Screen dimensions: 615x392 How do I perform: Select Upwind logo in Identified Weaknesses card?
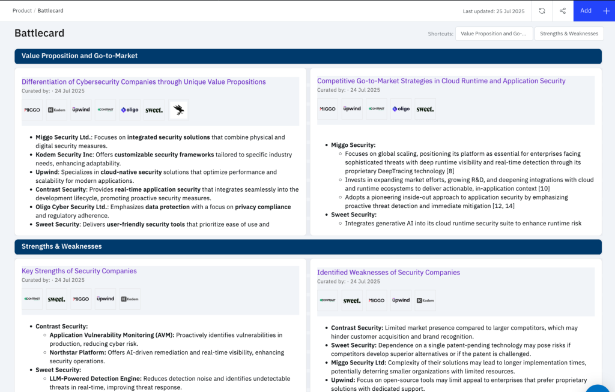401,301
